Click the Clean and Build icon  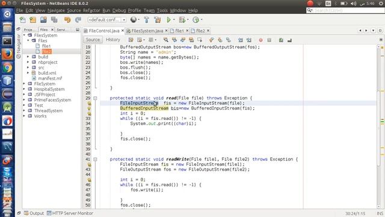pos(158,20)
